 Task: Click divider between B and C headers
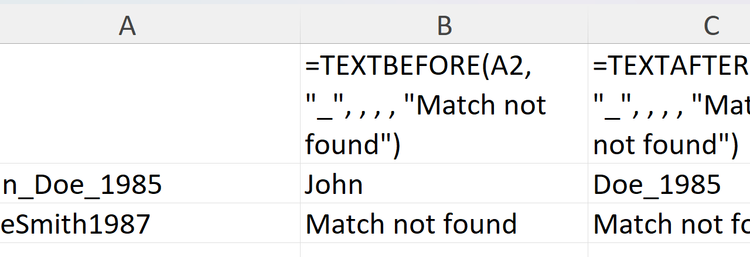(588, 26)
